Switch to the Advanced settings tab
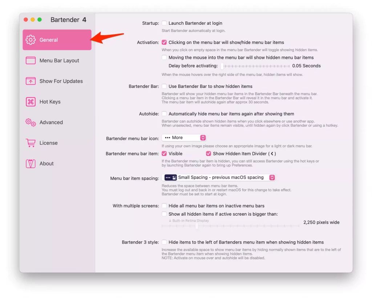 [x=51, y=122]
